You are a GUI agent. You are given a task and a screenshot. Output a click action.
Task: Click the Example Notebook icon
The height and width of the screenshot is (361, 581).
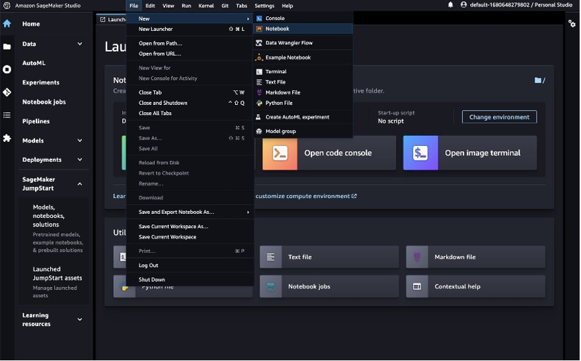[x=259, y=57]
